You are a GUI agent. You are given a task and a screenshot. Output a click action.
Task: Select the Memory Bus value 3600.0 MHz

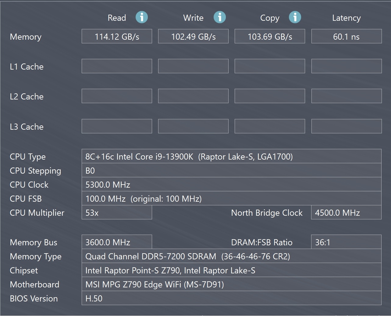pos(117,242)
